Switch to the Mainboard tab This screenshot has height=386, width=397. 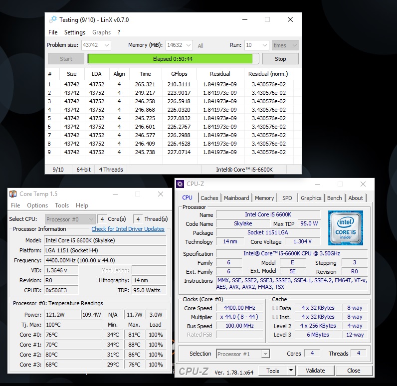click(x=236, y=198)
